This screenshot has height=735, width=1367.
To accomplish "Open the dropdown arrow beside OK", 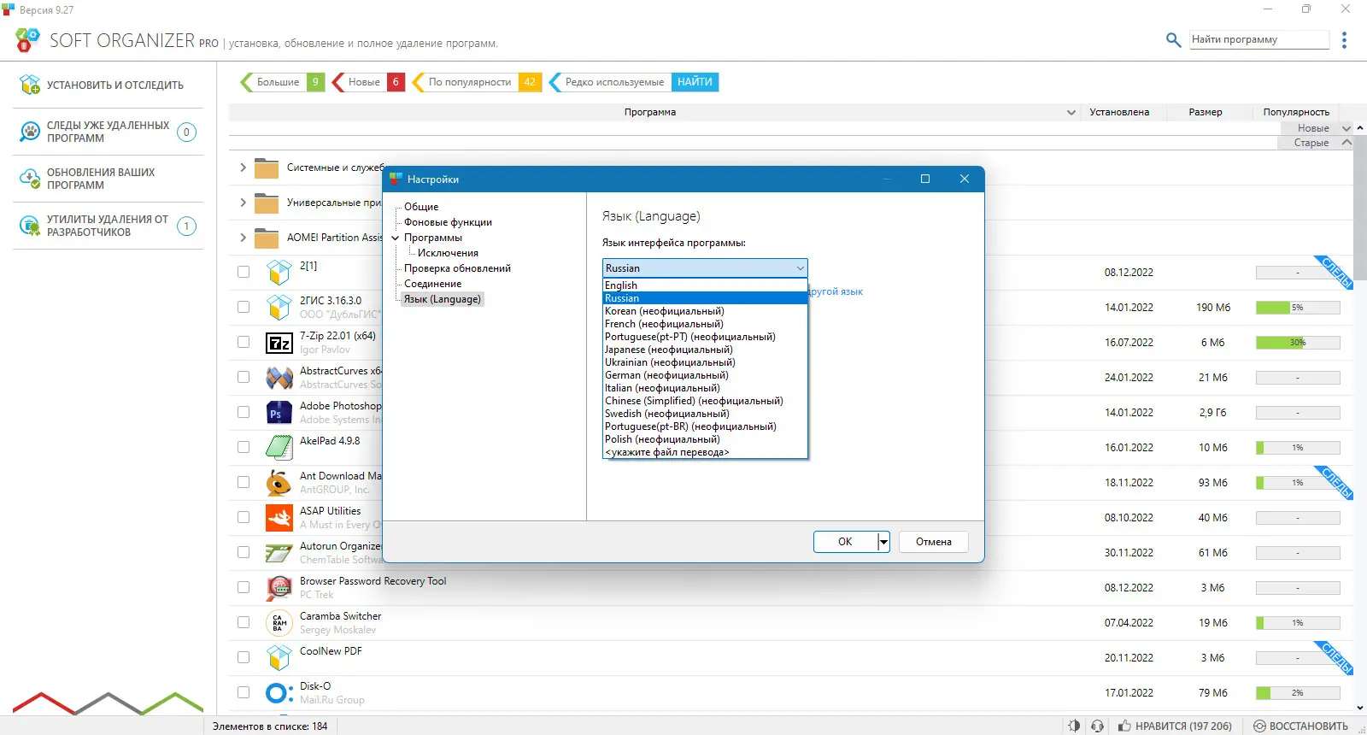I will pos(883,542).
